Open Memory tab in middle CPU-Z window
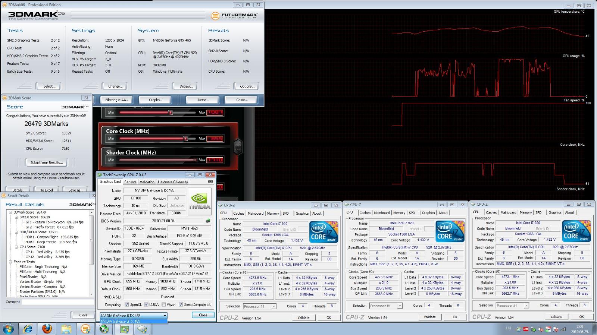 [x=399, y=213]
